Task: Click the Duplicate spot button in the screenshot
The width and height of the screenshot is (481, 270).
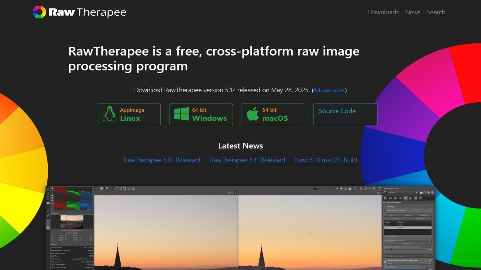Action: click(424, 215)
